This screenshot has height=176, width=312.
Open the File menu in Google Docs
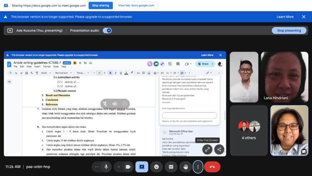tap(15, 67)
